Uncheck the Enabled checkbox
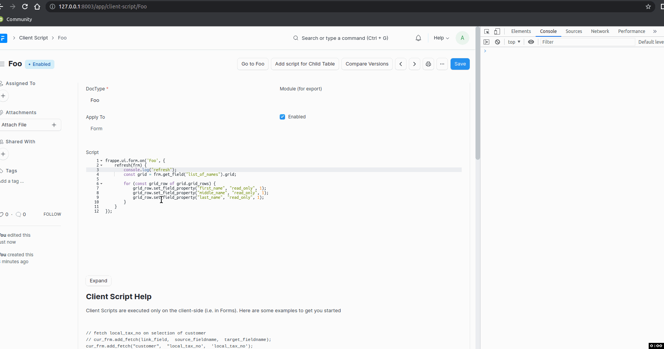 [x=282, y=117]
